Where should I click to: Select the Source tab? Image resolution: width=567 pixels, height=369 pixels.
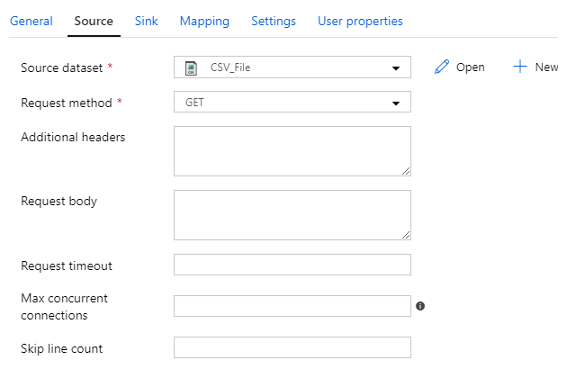tap(94, 21)
